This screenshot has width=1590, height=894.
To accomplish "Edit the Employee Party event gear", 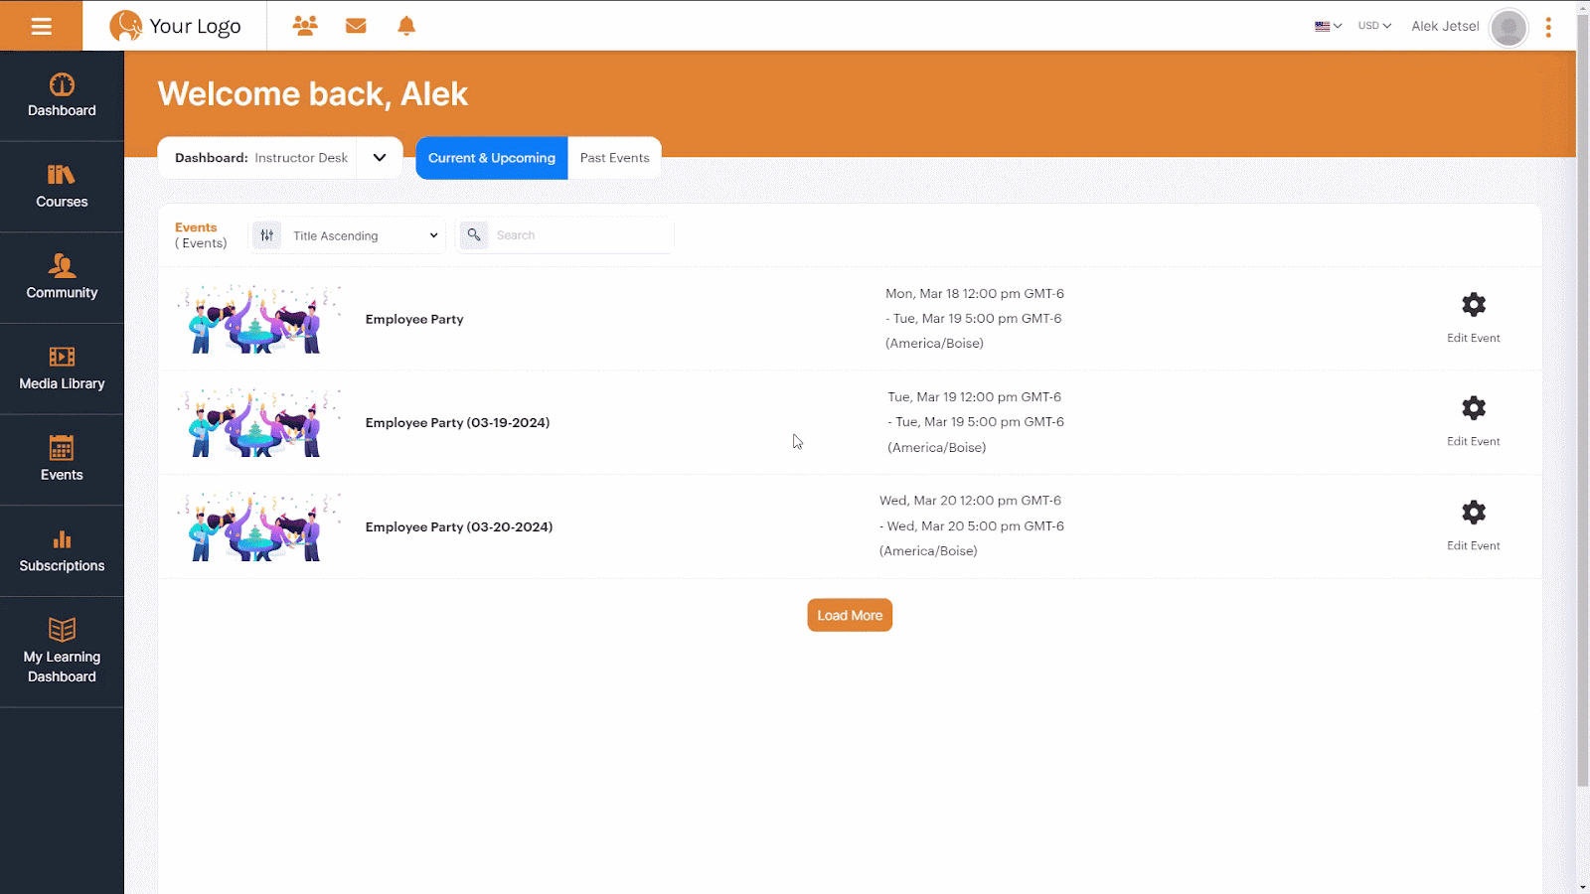I will click(x=1474, y=305).
